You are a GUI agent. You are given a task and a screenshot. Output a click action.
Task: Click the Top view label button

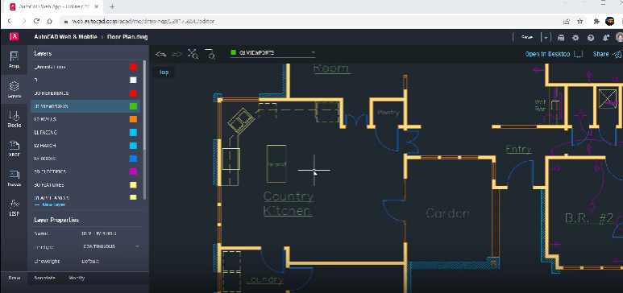(164, 72)
